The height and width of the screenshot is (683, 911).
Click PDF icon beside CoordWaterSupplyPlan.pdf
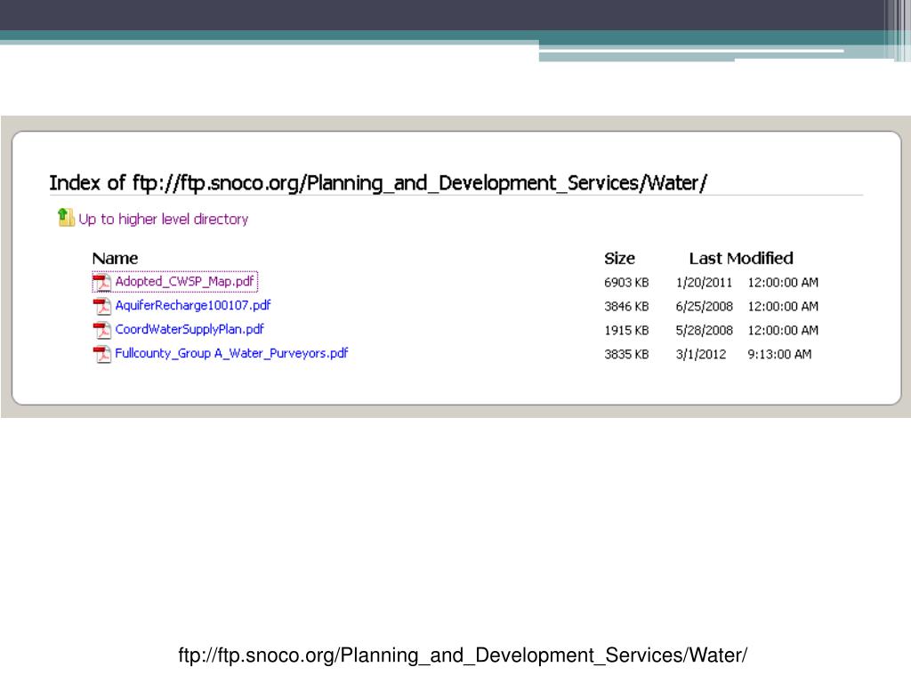[102, 330]
